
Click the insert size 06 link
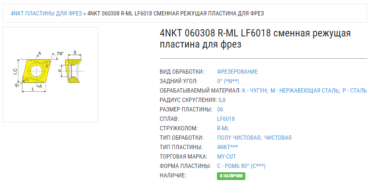click(220, 109)
